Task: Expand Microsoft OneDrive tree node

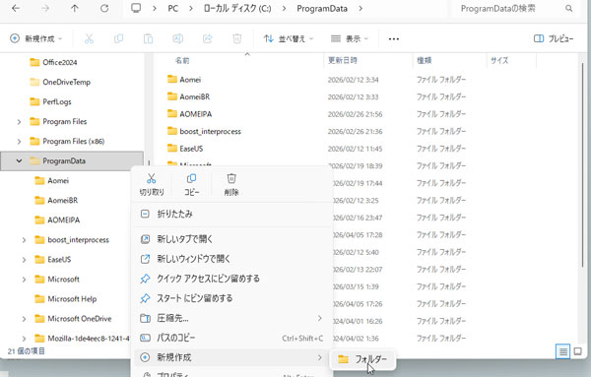Action: (24, 319)
